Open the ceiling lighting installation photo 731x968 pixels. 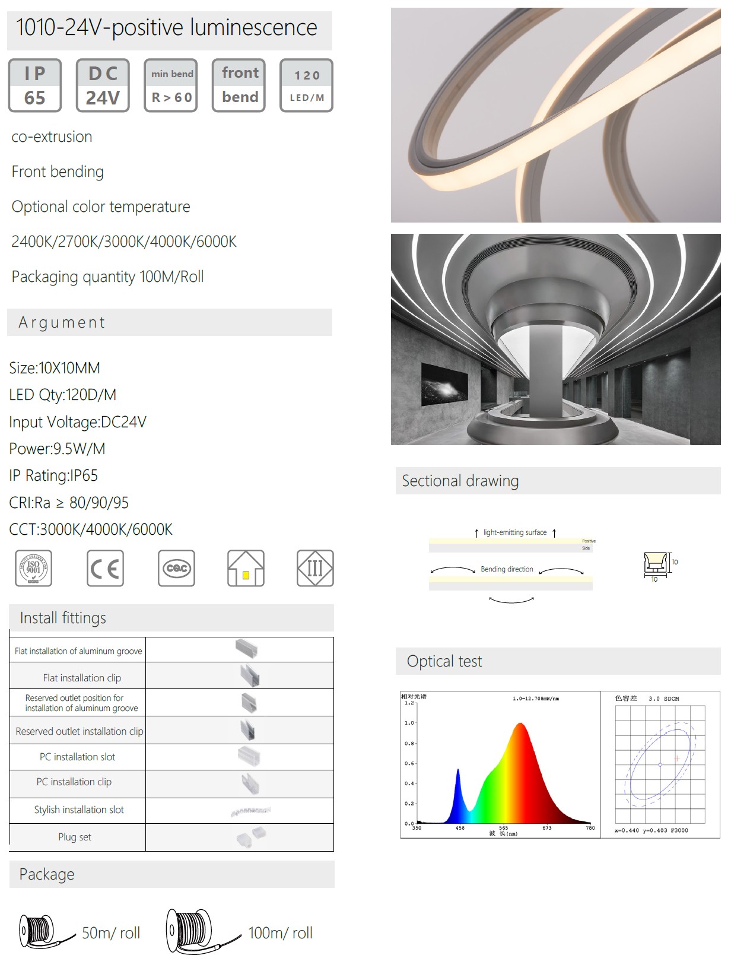[x=555, y=339]
